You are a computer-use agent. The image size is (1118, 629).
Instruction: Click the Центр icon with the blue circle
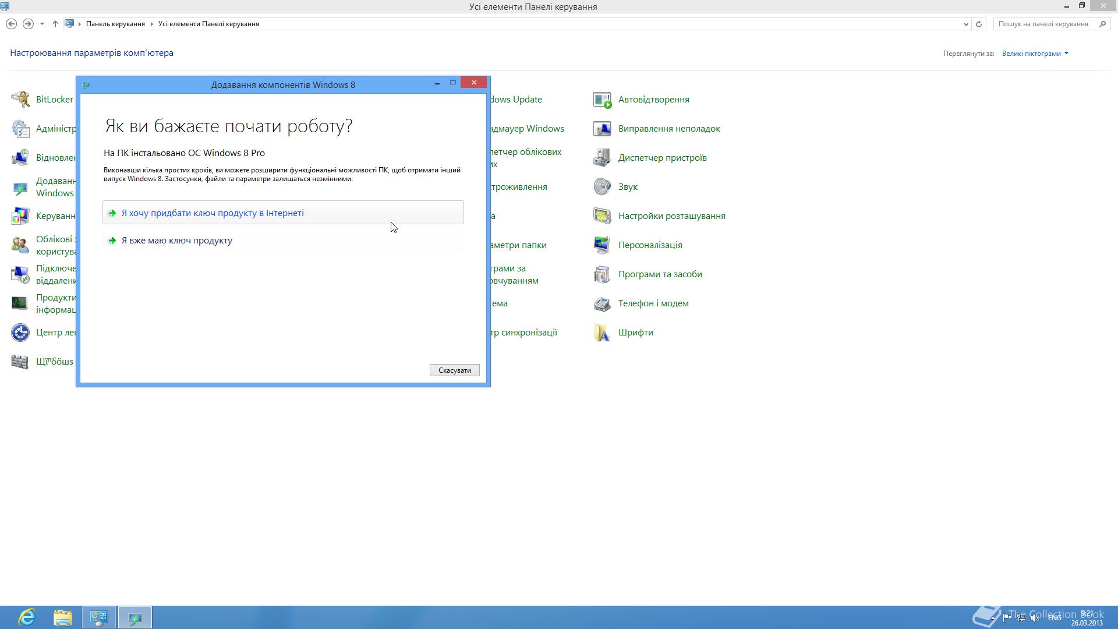20,333
